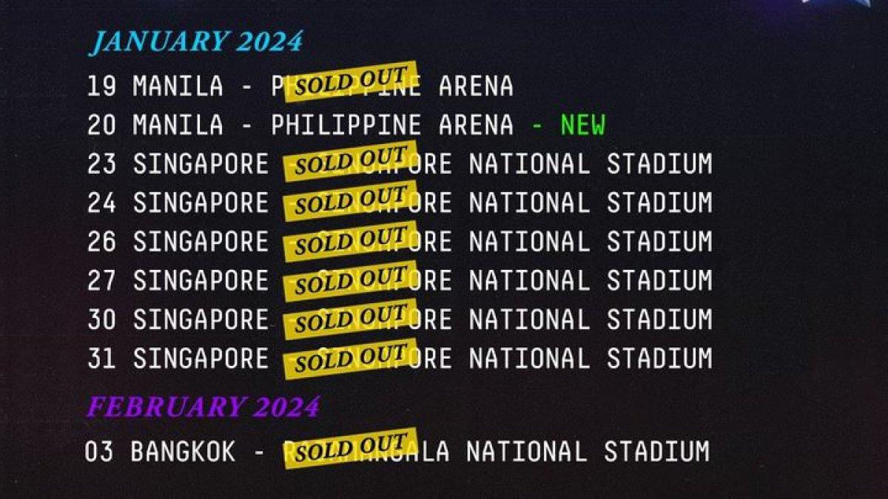Click SOLD OUT stamp on 26 Singapore row
Viewport: 888px width, 499px height.
[x=349, y=240]
